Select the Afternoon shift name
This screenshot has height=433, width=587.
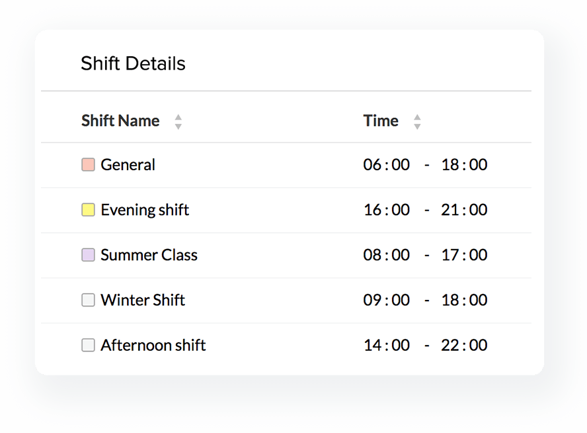[153, 345]
